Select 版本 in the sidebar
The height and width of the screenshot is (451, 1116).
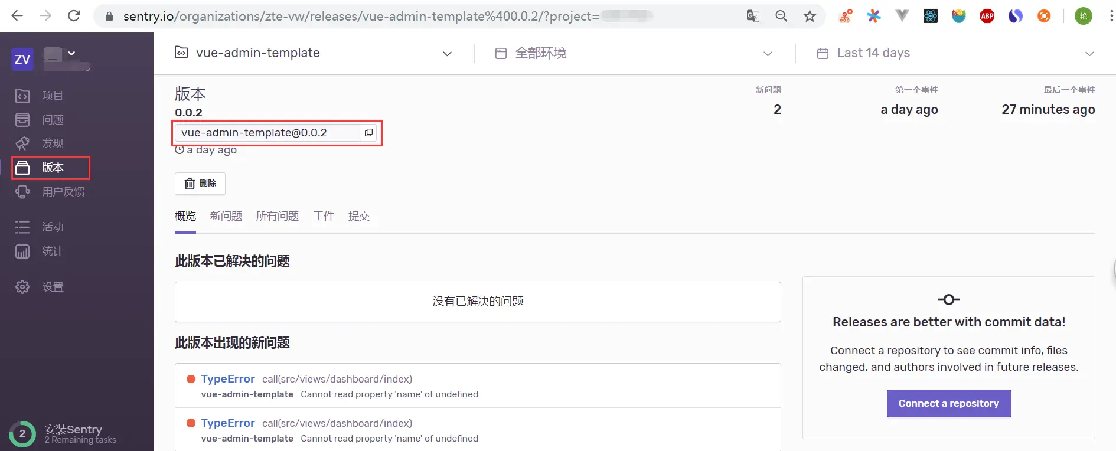tap(53, 168)
